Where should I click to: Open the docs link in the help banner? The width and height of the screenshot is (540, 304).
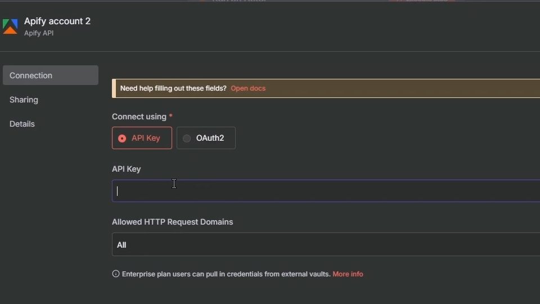point(248,88)
